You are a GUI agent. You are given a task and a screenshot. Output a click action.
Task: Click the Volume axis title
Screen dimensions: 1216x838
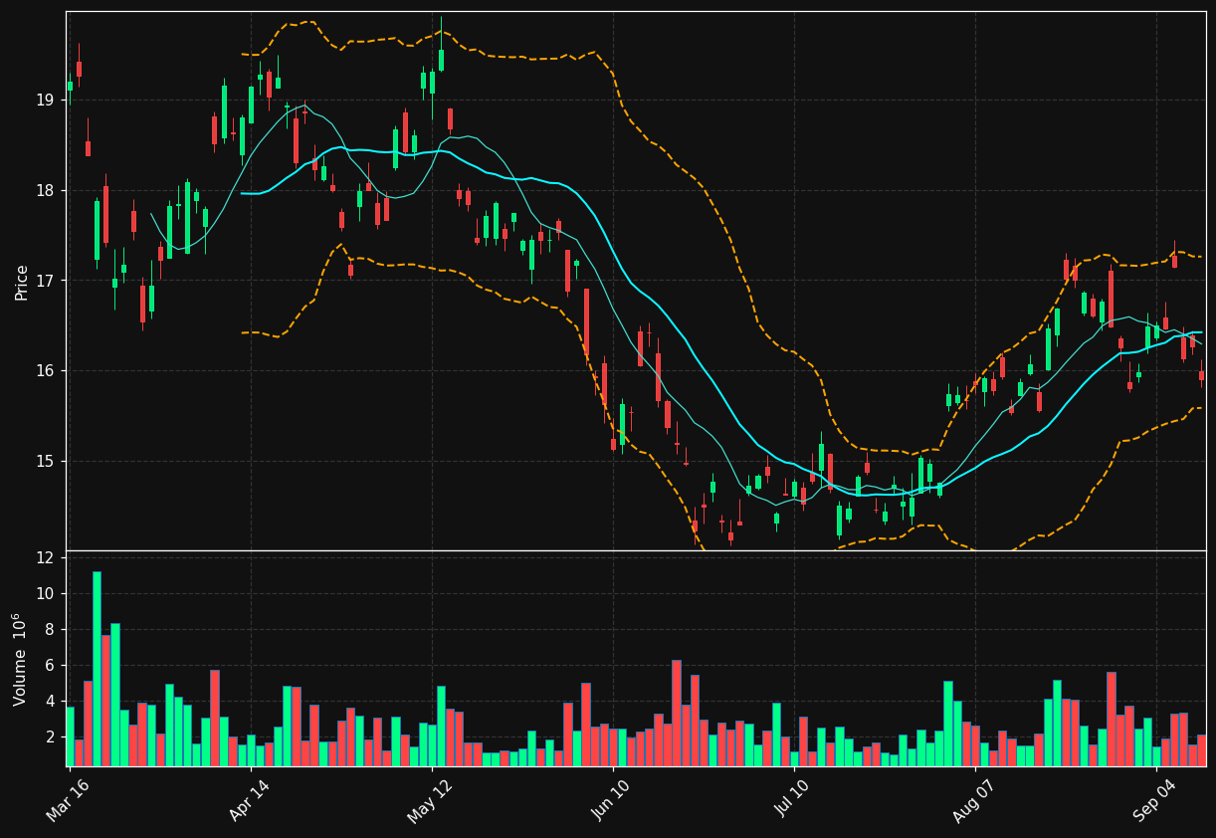(19, 659)
